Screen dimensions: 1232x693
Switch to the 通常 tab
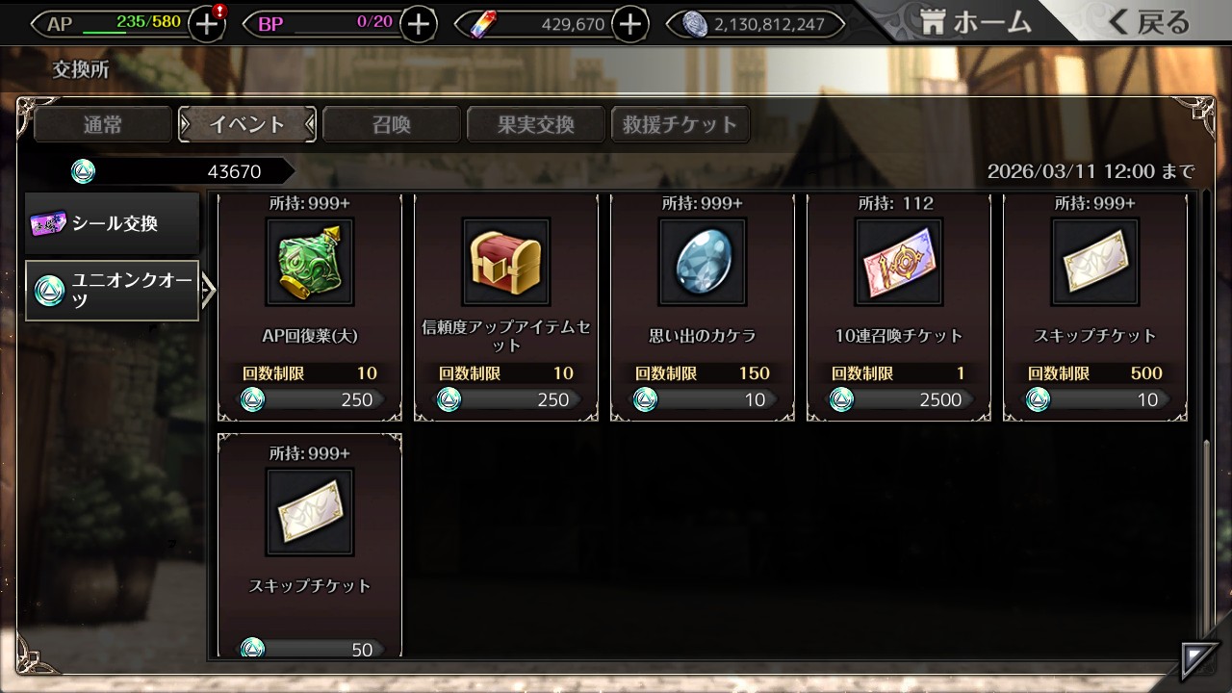(103, 124)
